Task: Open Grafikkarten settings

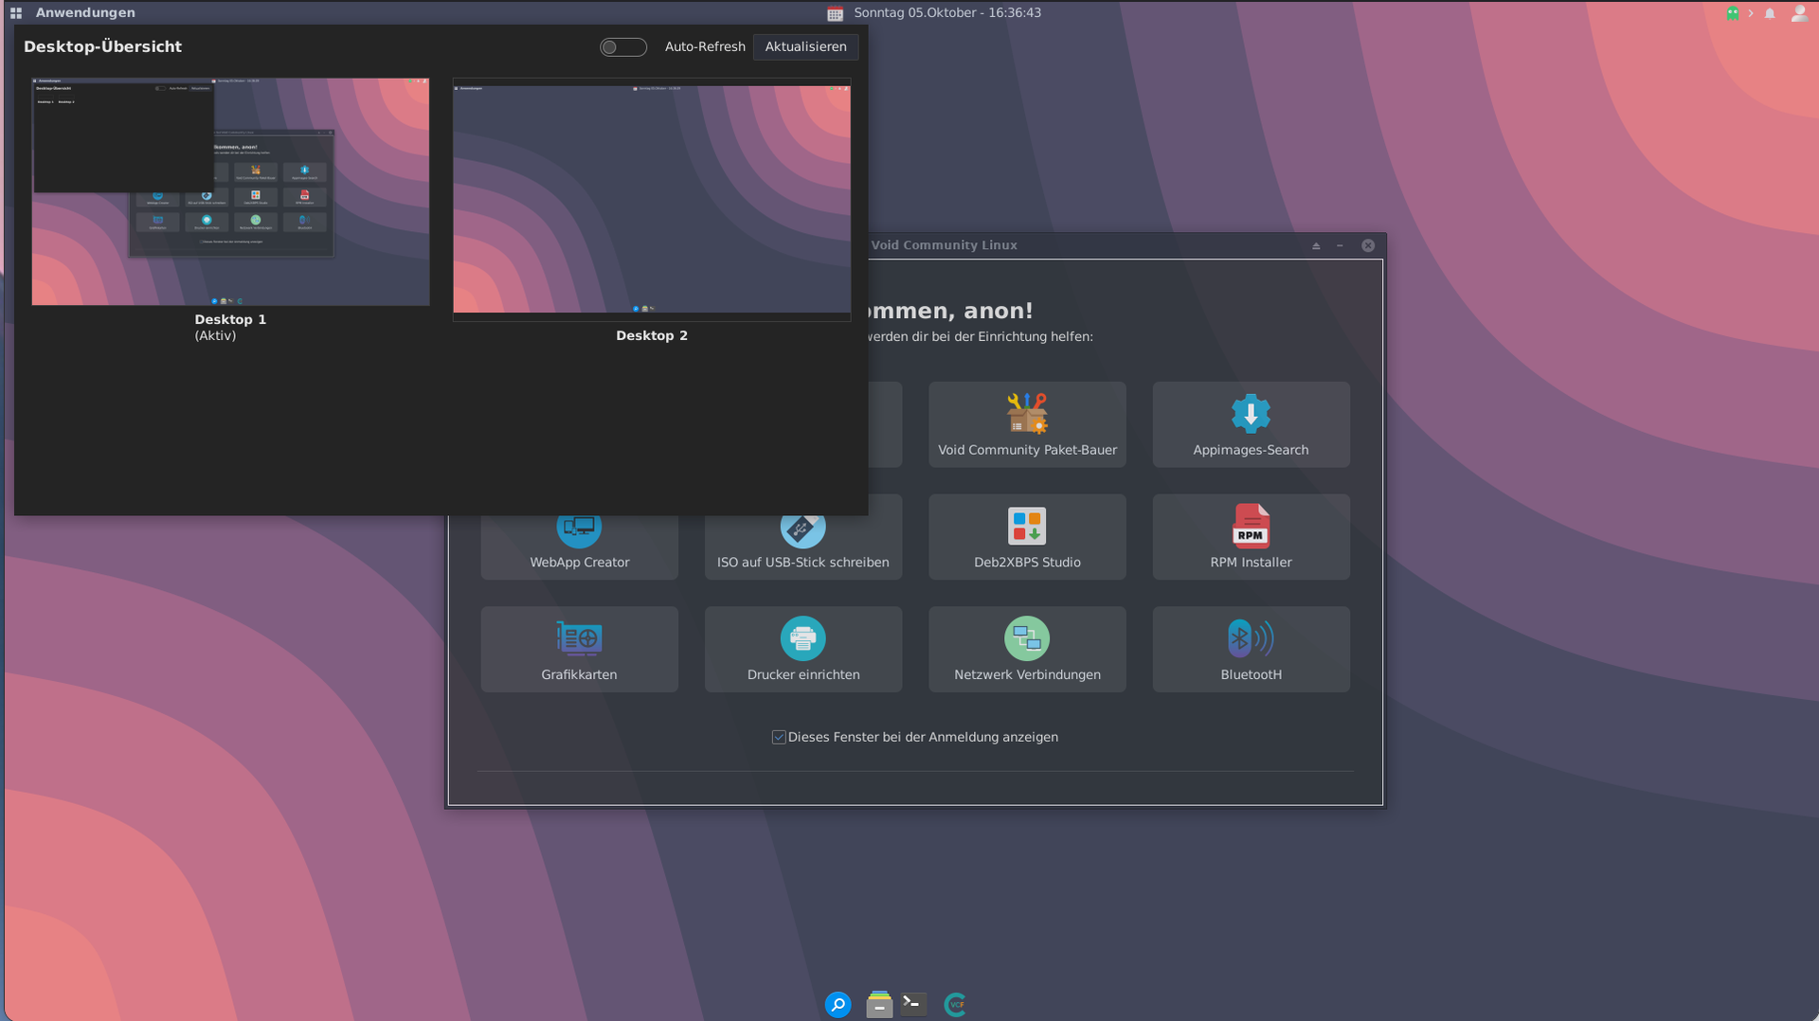Action: pyautogui.click(x=579, y=650)
